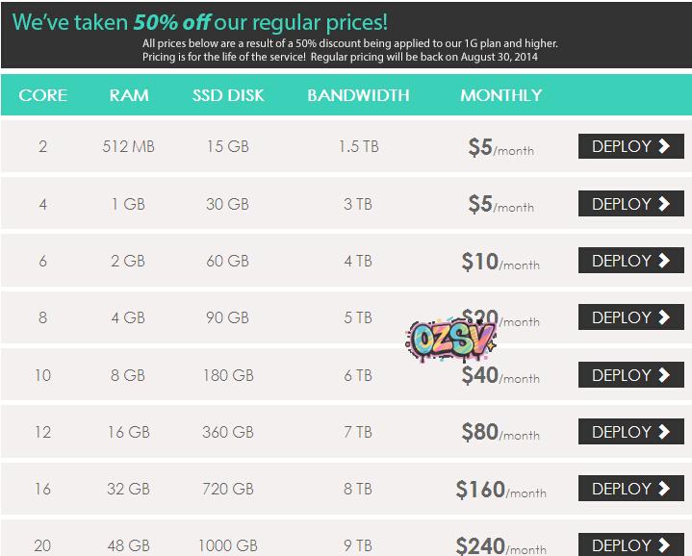Click the RAM column header

pos(129,95)
